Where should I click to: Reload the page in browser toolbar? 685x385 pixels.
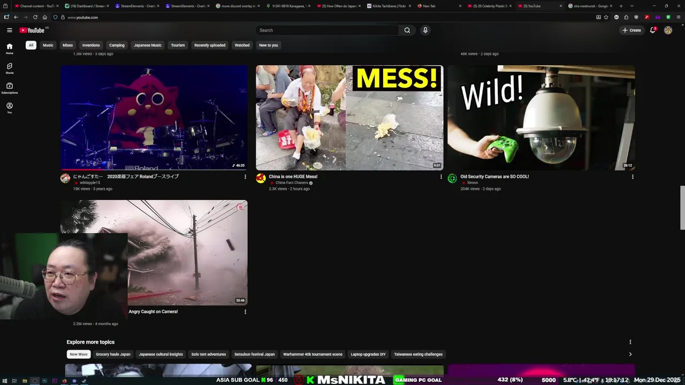[35, 17]
